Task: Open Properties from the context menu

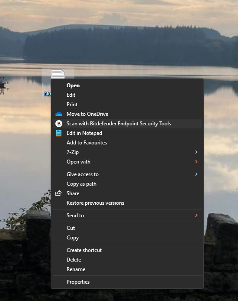Action: (x=127, y=282)
